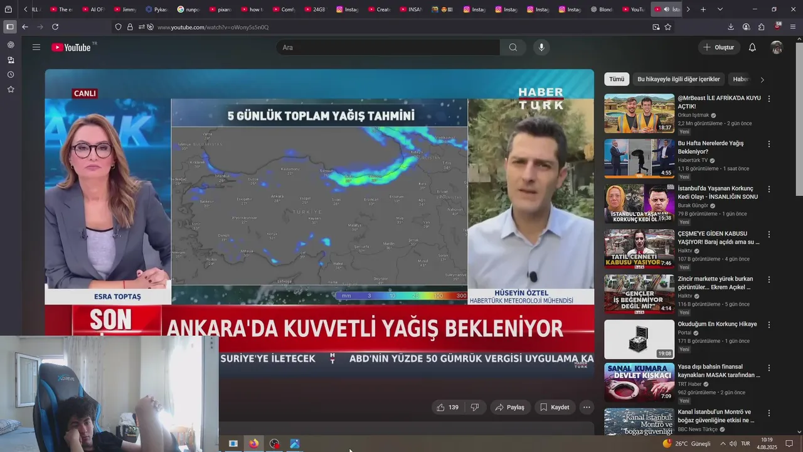Click the Oluştur create button

(x=718, y=47)
